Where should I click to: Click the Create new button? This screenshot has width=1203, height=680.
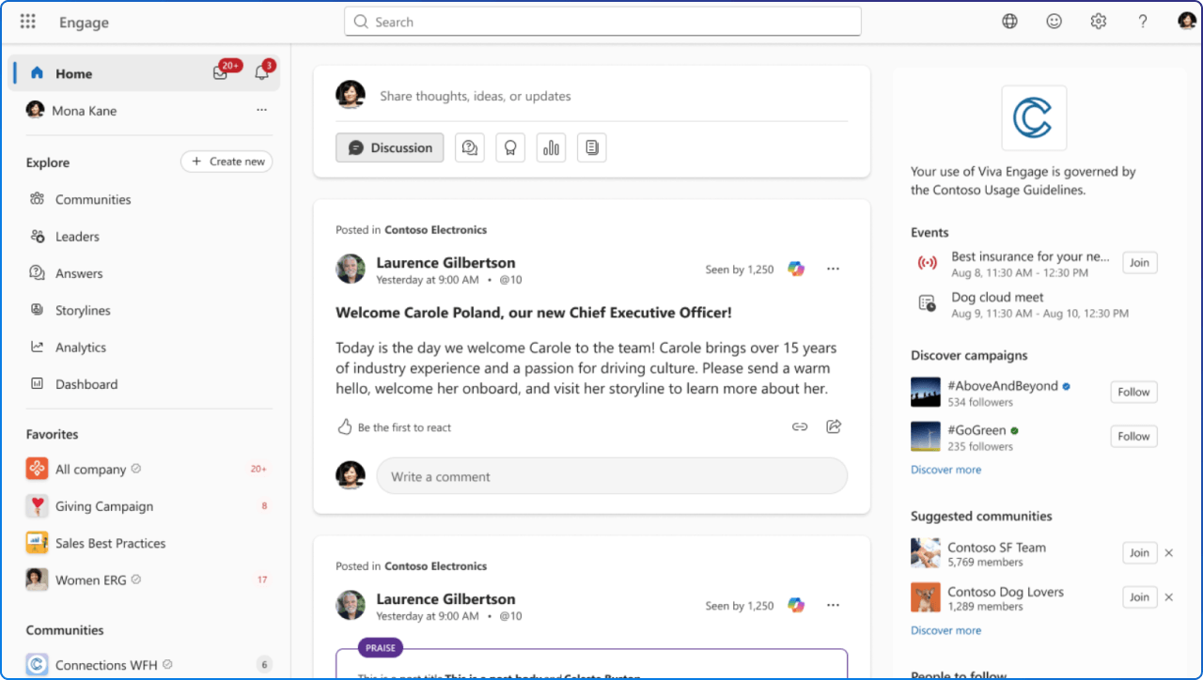coord(227,162)
